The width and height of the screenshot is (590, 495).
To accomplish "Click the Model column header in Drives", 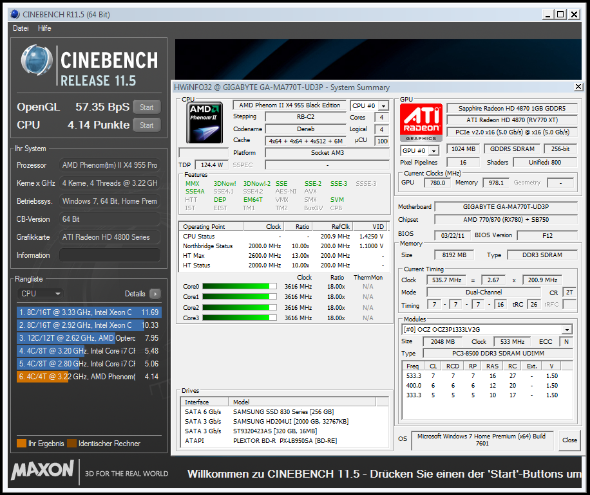I will (x=302, y=402).
